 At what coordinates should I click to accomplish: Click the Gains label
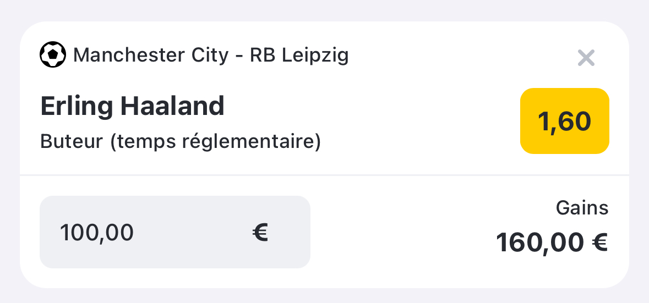click(582, 208)
